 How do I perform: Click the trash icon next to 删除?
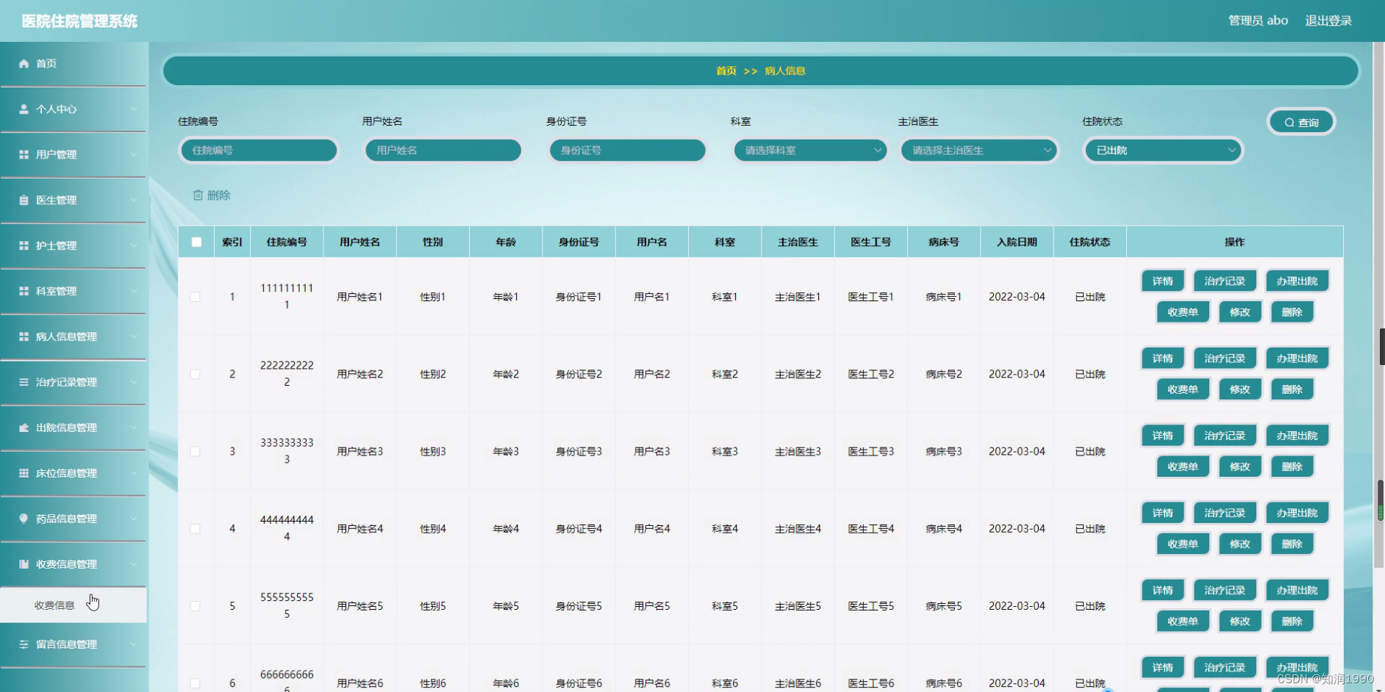(x=197, y=195)
